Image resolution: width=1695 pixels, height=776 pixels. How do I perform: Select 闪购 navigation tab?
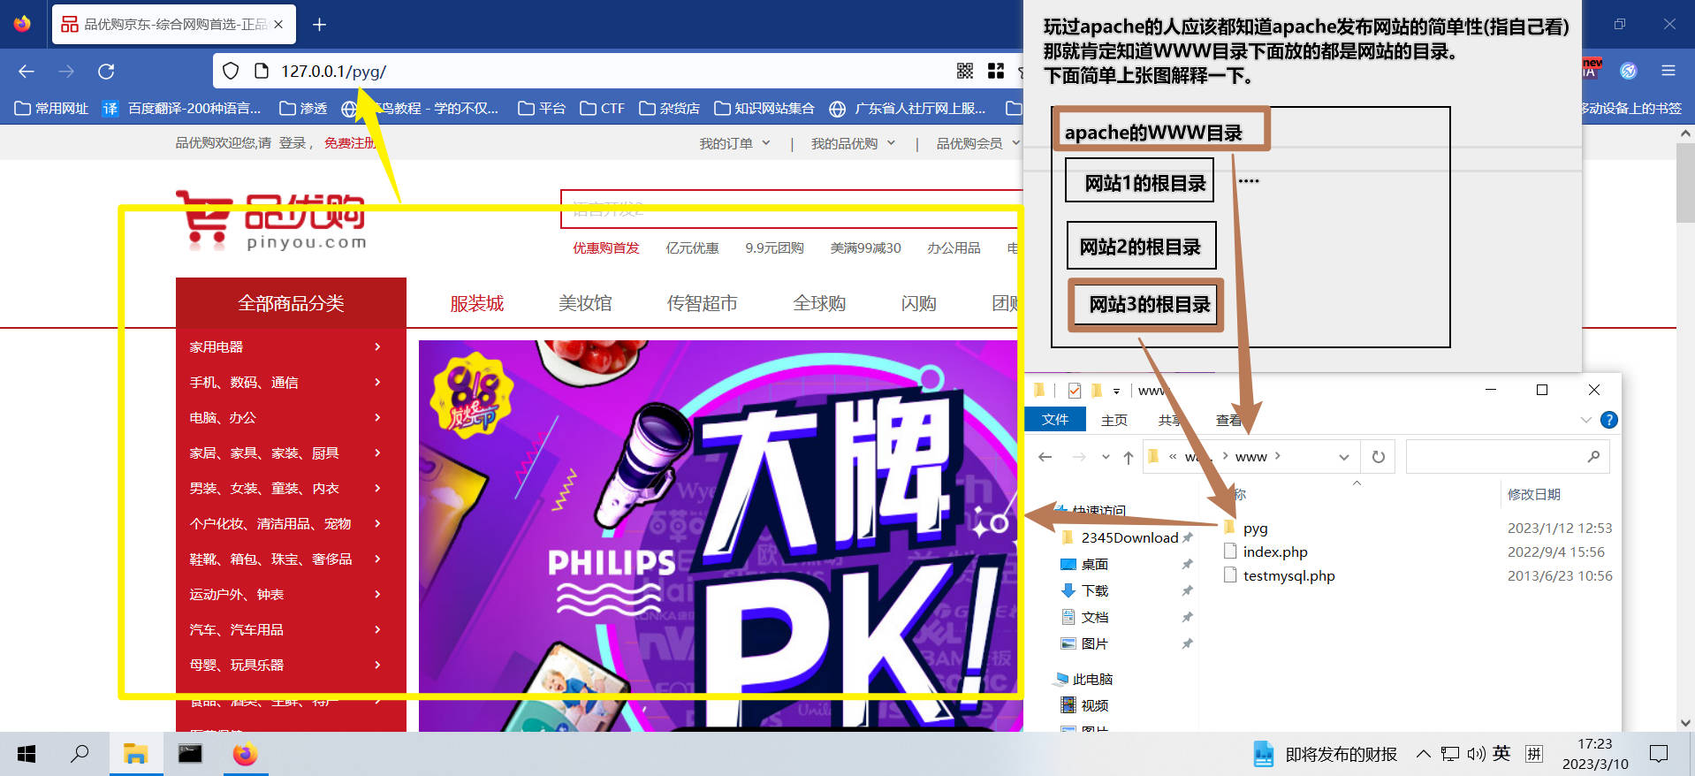[x=918, y=303]
